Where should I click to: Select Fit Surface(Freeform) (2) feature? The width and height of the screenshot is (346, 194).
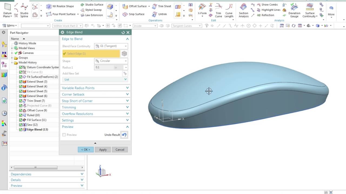[x=42, y=77]
